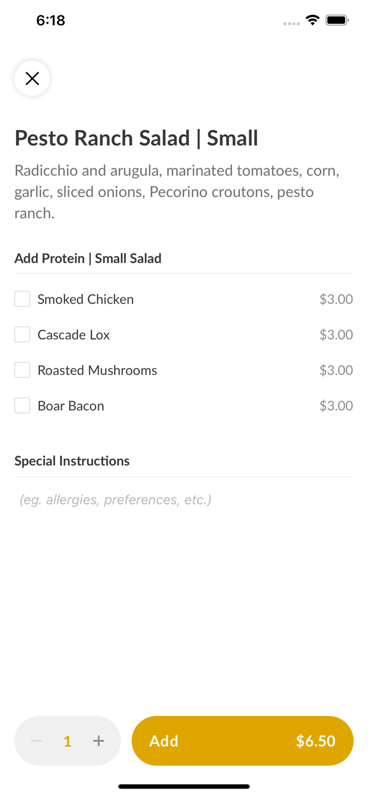Decrease quantity with the minus icon
This screenshot has width=368, height=796.
(37, 741)
